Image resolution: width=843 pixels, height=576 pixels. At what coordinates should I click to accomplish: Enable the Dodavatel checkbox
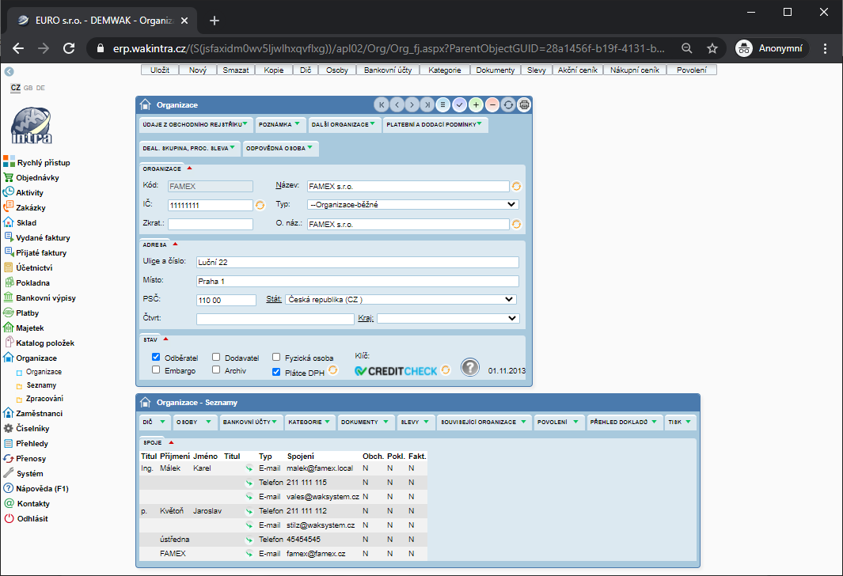pos(217,358)
